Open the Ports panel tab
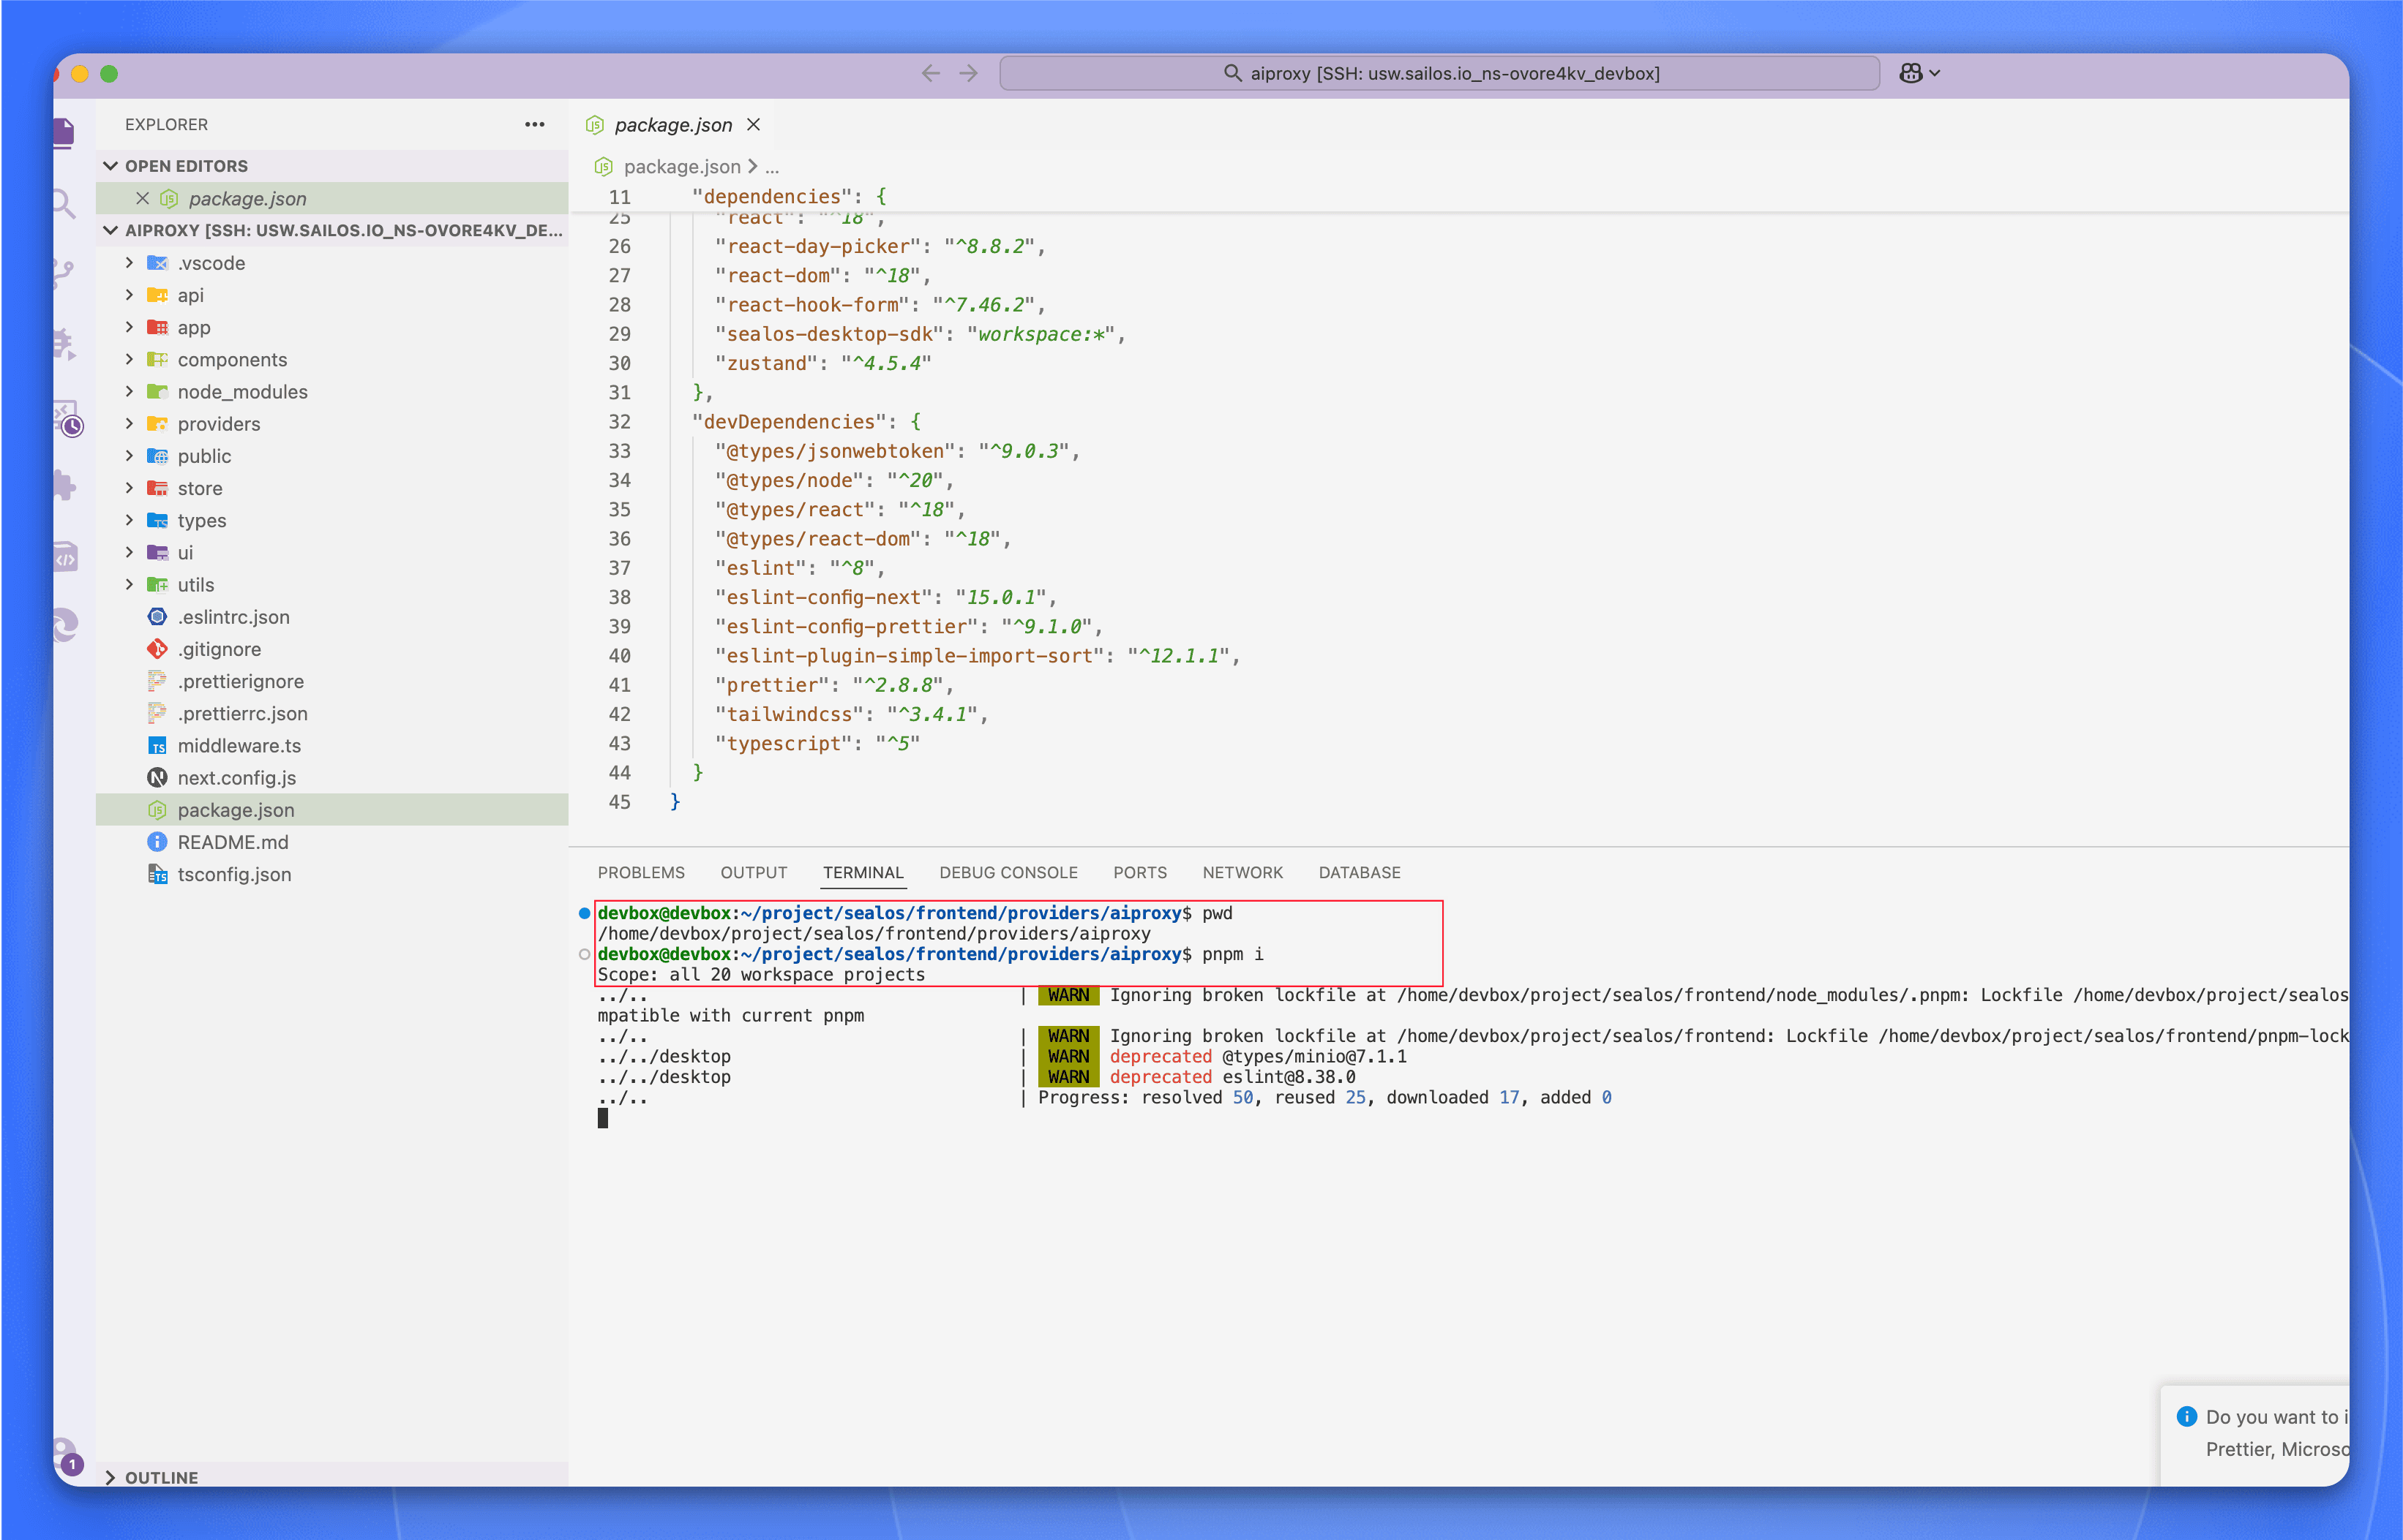Image resolution: width=2403 pixels, height=1540 pixels. 1139,872
